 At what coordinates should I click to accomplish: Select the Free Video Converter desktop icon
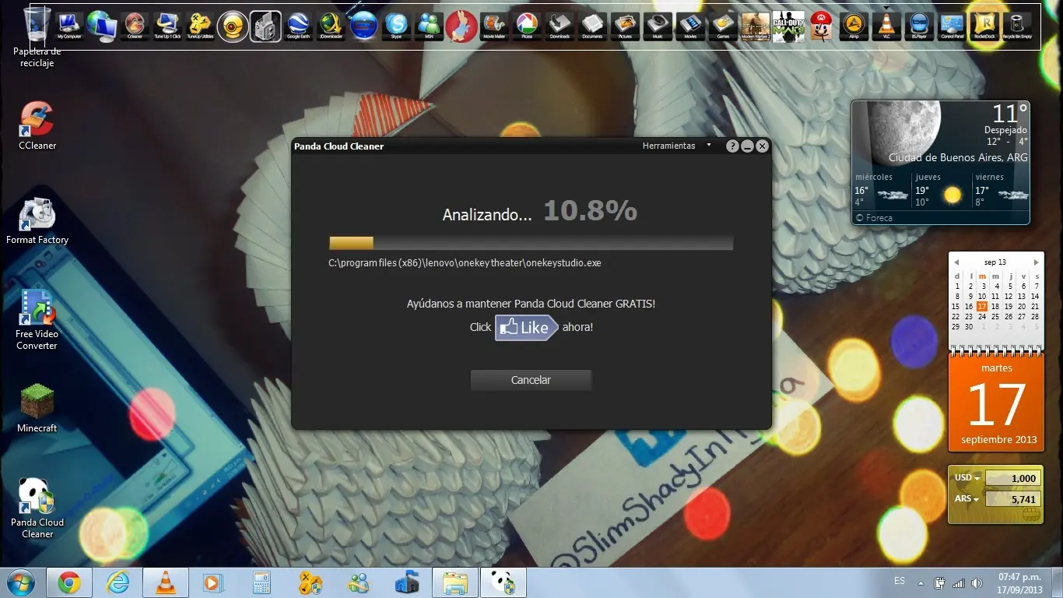coord(37,320)
